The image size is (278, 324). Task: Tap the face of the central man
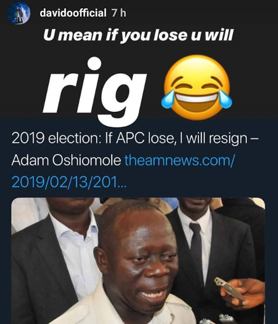143,263
